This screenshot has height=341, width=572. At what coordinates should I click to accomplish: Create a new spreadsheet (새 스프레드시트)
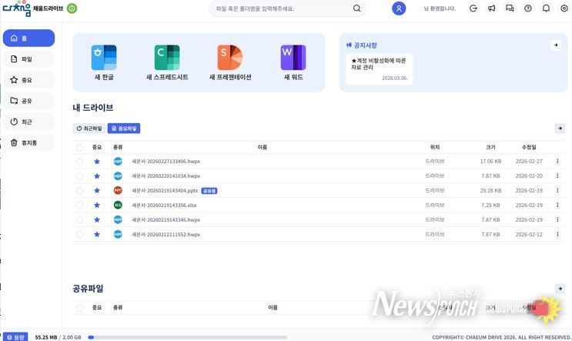coord(167,58)
